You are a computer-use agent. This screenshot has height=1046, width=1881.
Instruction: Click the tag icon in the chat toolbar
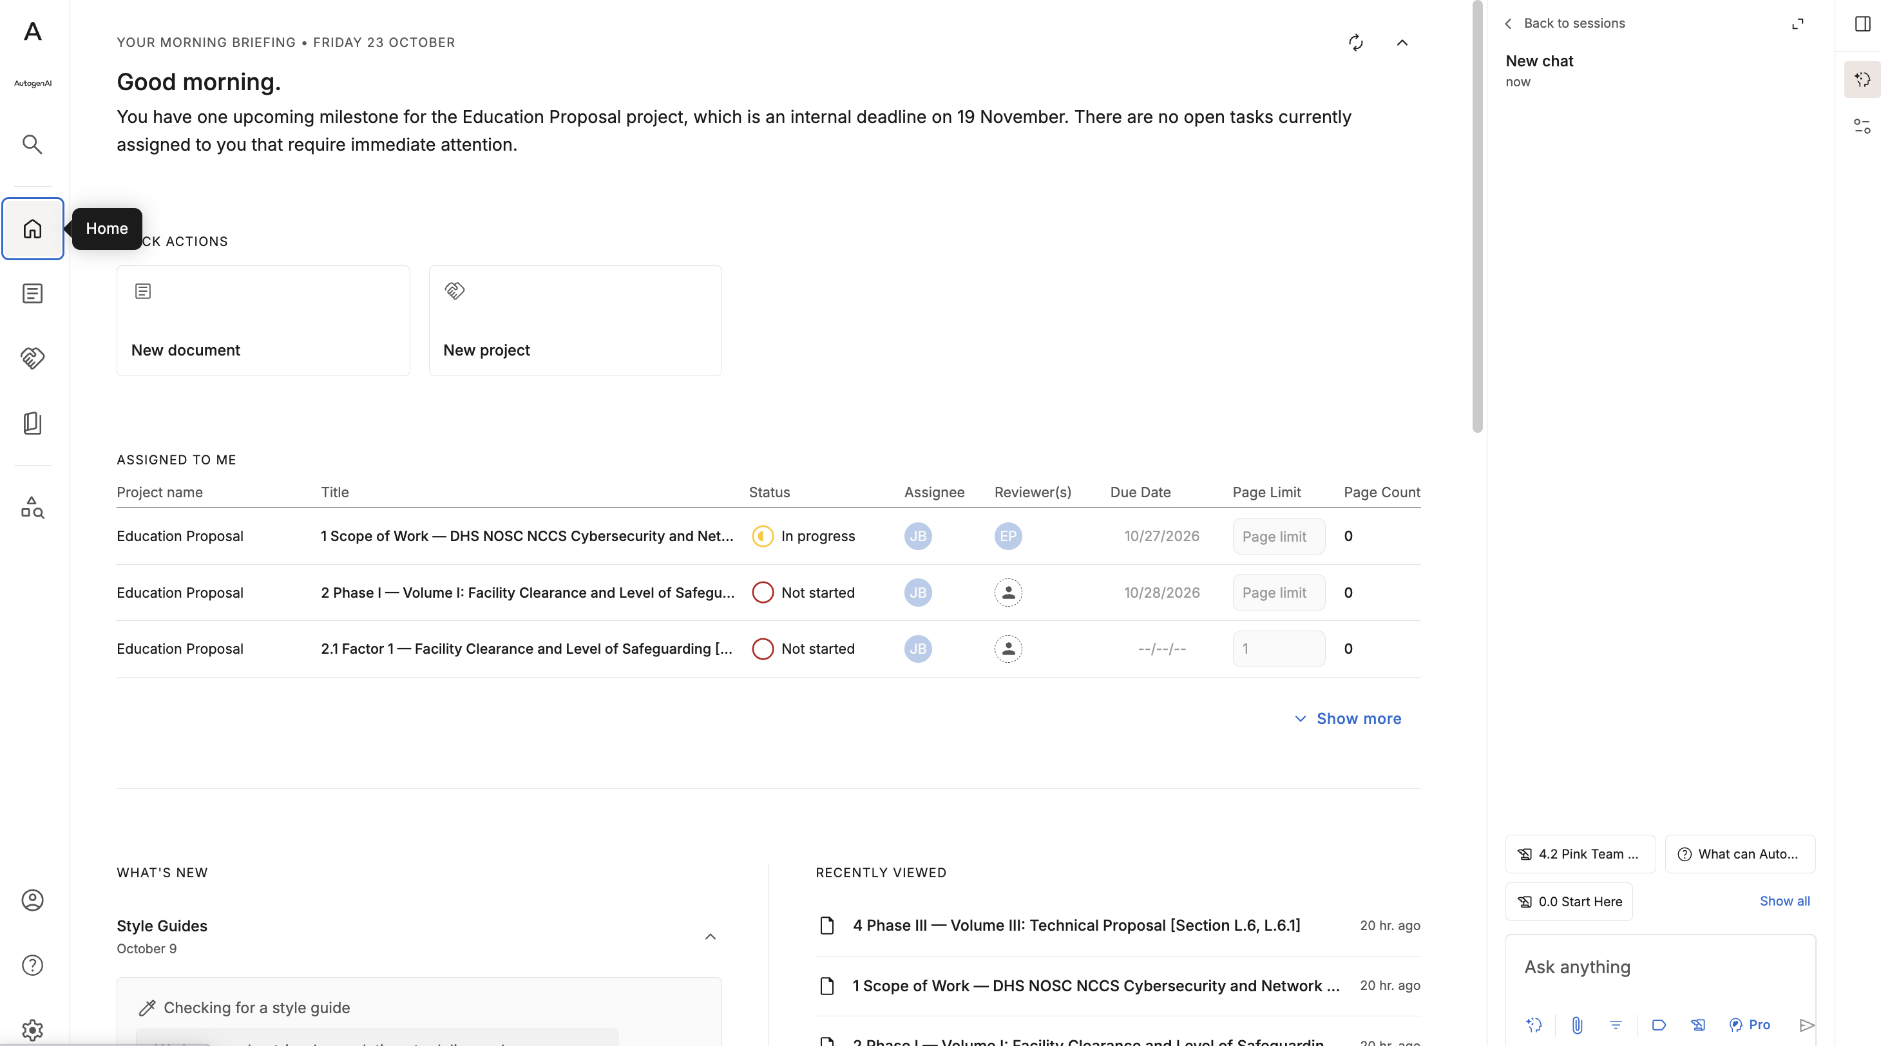point(1658,1025)
